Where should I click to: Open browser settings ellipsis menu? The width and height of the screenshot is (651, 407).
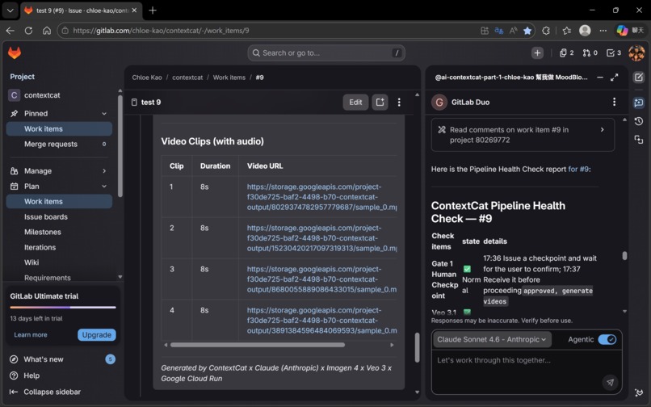point(603,31)
